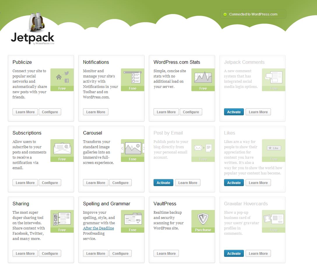Click the Free label under Subscriptions icon

tap(62, 159)
